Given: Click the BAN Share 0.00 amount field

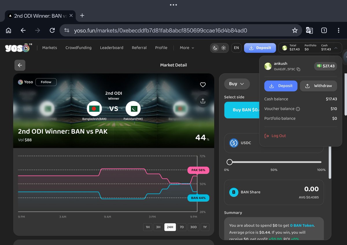Looking at the screenshot, I should click(x=311, y=189).
